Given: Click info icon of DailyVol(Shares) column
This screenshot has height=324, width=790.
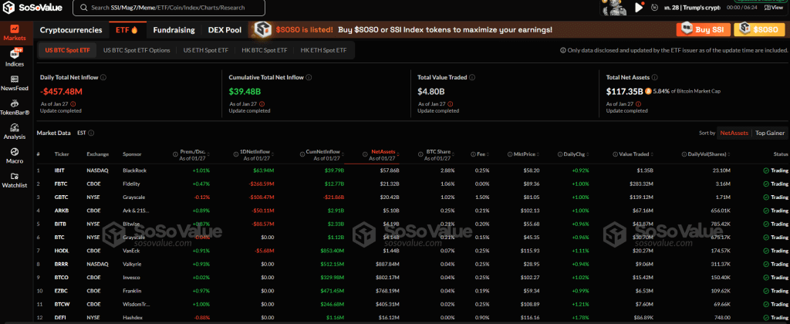Looking at the screenshot, I should 684,154.
